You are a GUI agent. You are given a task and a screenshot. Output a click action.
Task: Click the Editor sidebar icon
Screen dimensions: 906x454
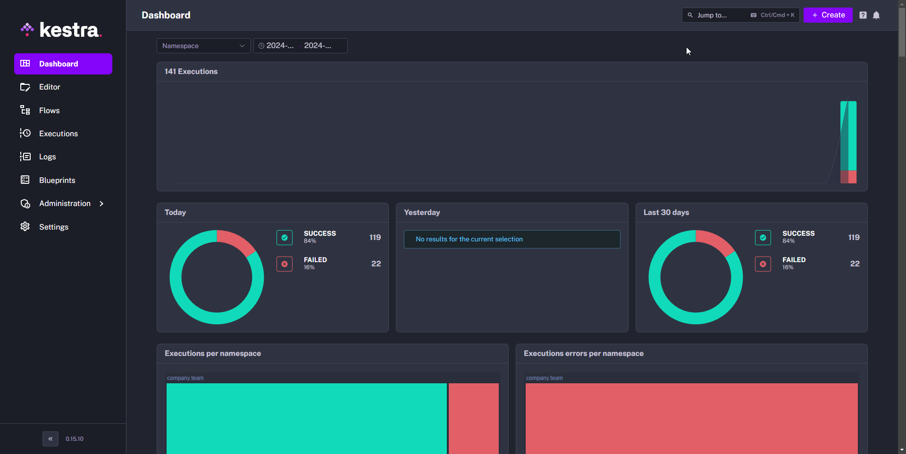pos(25,87)
